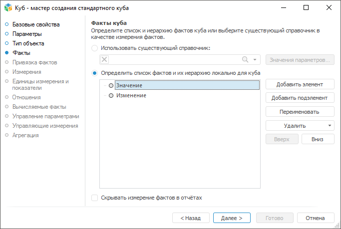Click the circle icon beside Изменение fact
This screenshot has height=229, width=341.
111,95
